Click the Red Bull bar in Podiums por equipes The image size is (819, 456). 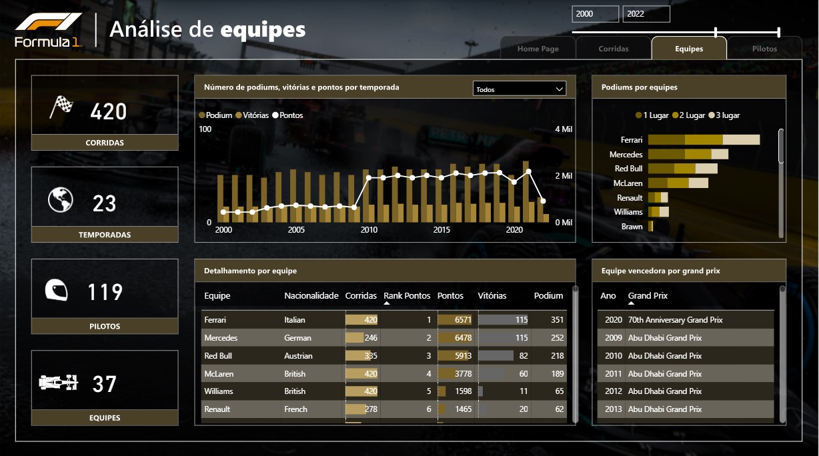pyautogui.click(x=682, y=169)
